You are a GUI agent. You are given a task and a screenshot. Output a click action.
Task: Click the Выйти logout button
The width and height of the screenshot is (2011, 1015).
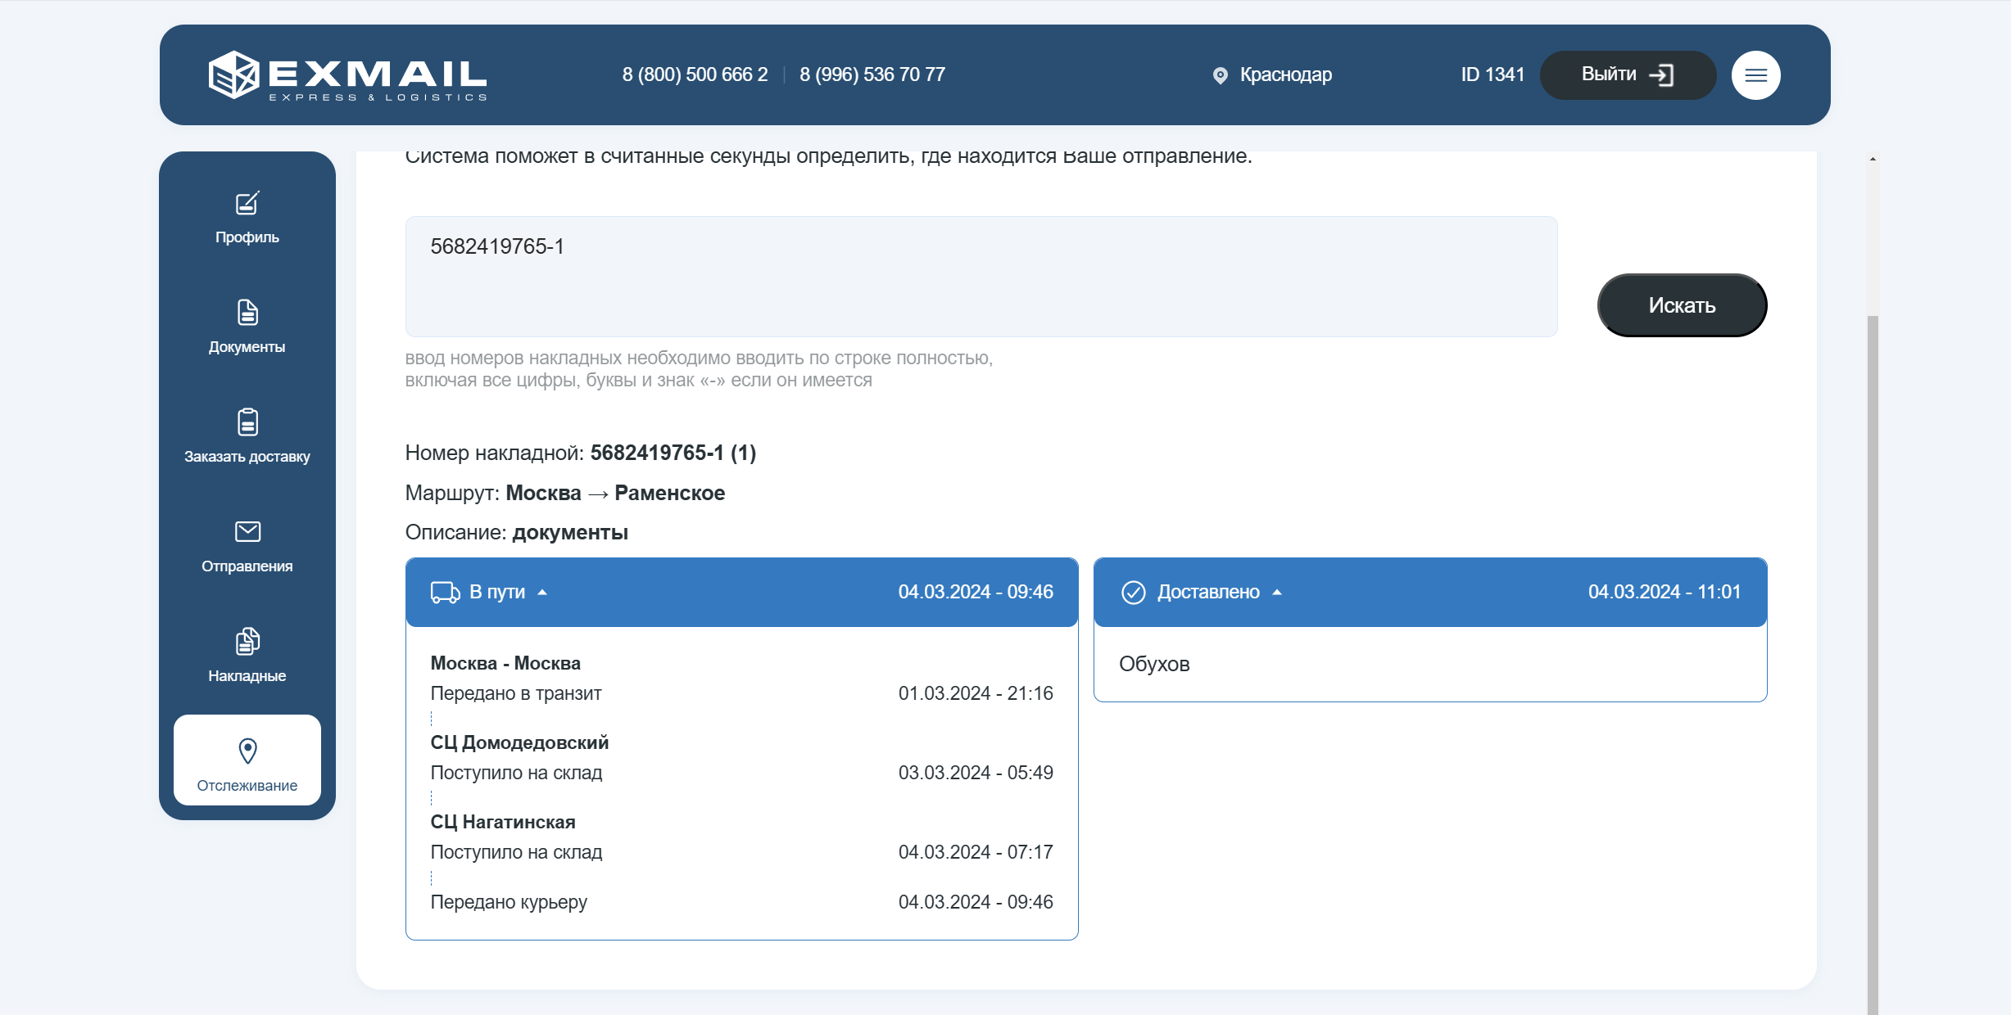click(x=1627, y=74)
